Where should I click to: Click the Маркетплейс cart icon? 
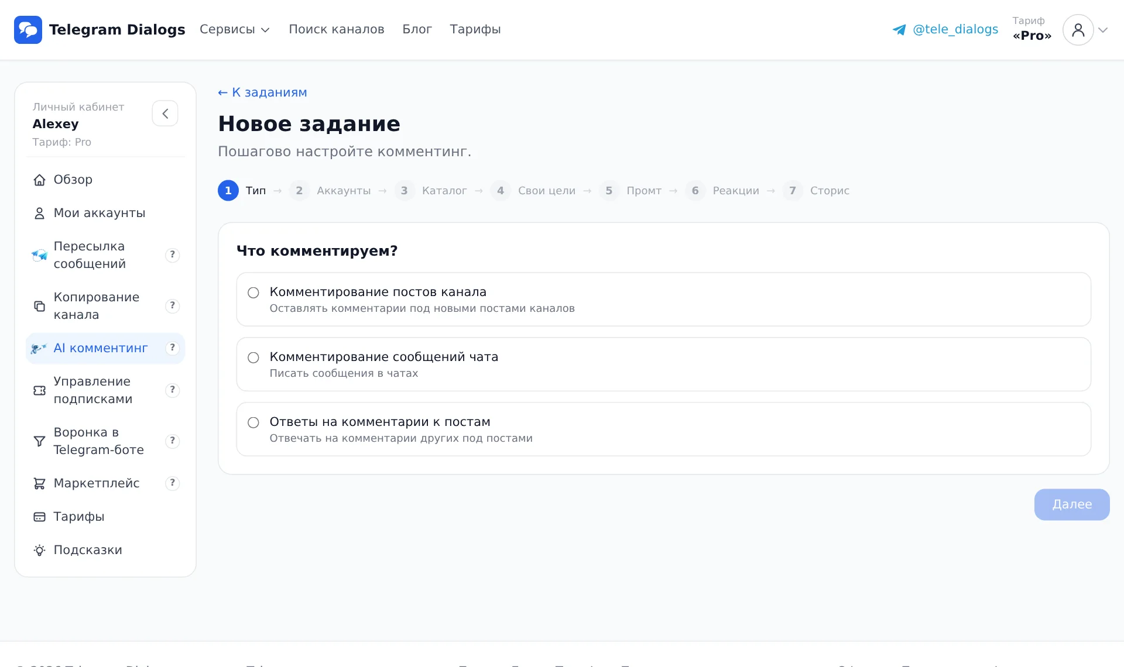click(39, 483)
